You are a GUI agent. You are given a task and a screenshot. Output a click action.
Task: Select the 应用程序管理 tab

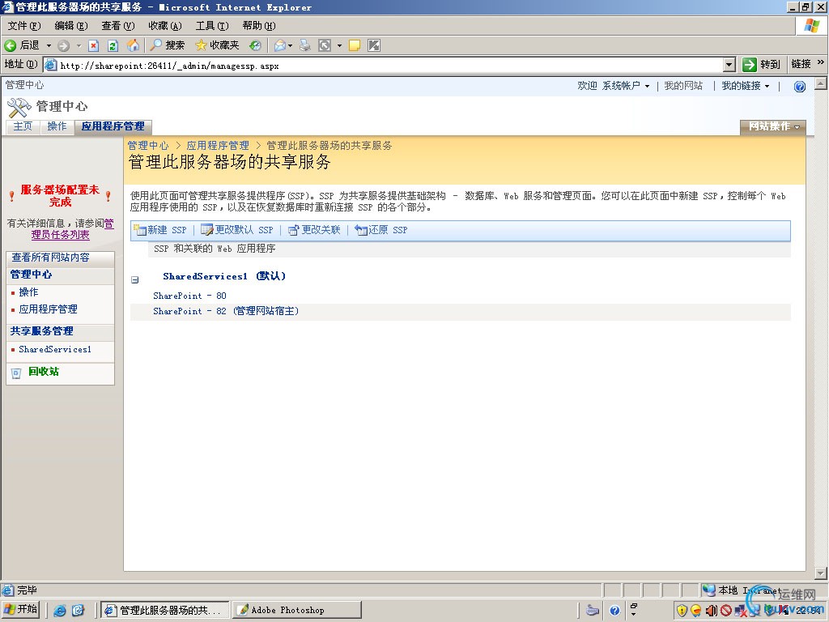click(113, 126)
